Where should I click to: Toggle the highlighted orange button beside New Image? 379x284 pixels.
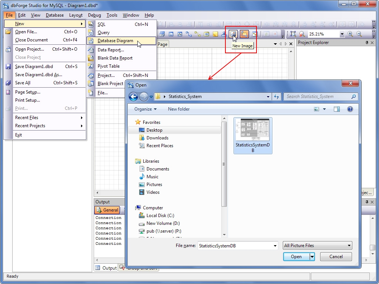(x=244, y=34)
